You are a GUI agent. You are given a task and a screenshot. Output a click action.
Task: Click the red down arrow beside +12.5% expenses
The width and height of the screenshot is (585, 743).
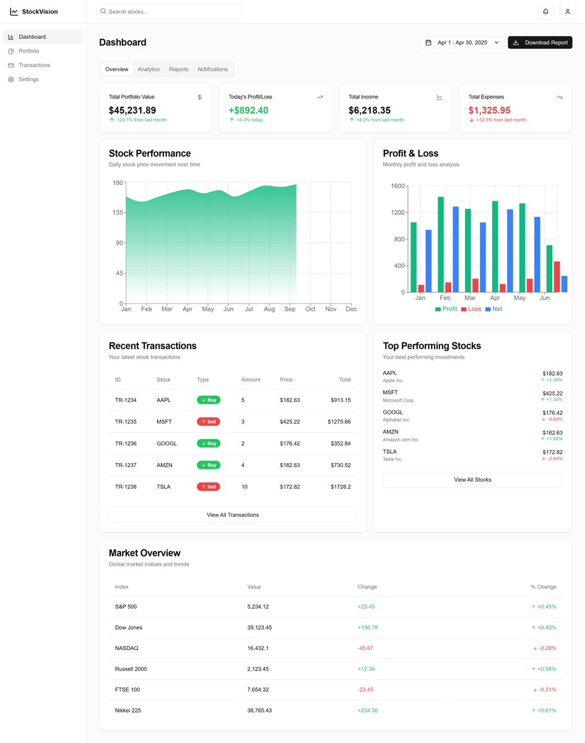tap(472, 120)
